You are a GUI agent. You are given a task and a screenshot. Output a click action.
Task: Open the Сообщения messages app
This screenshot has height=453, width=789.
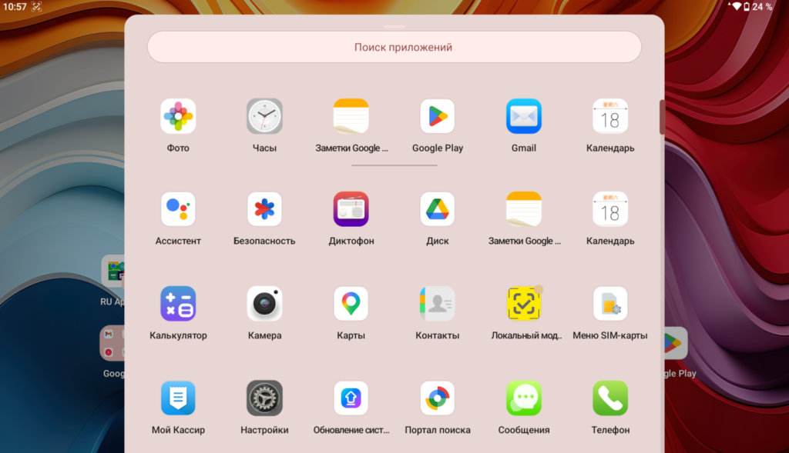(x=523, y=398)
